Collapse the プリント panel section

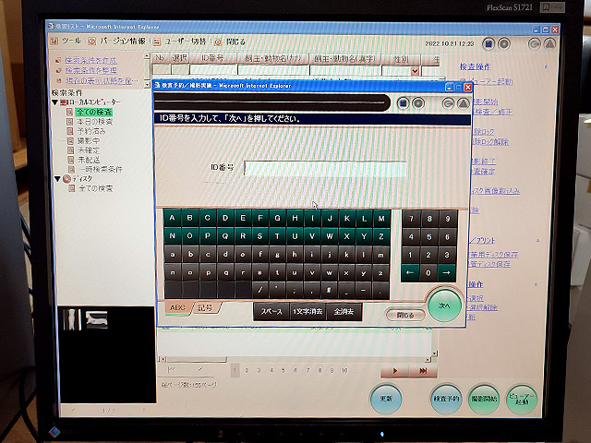(x=537, y=240)
